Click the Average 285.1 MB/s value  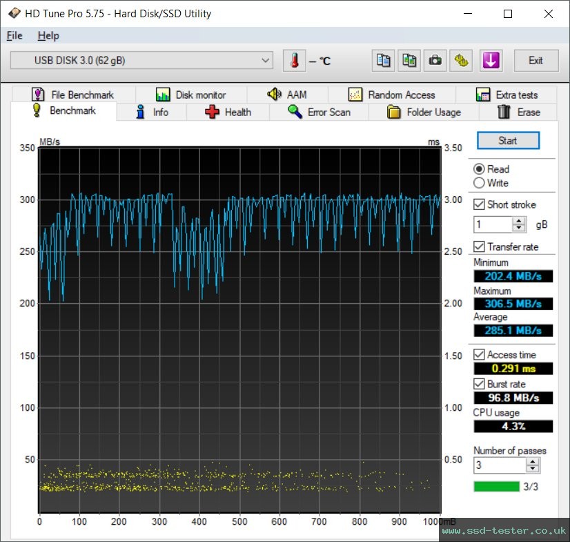pos(513,331)
